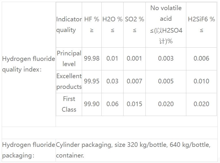
Task: Select the 0.01 H2O value
Action: pos(112,59)
